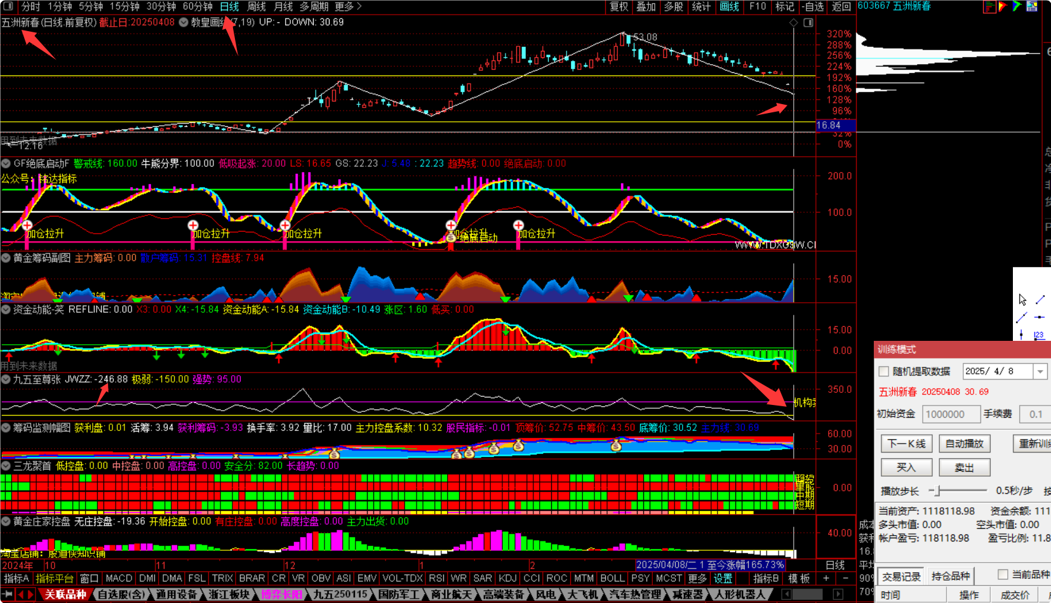The width and height of the screenshot is (1051, 603).
Task: Open the top-left window menu icon
Action: (8, 6)
